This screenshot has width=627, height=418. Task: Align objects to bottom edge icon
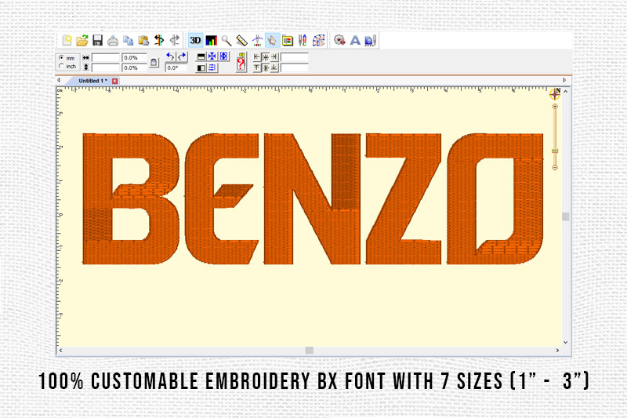(274, 67)
